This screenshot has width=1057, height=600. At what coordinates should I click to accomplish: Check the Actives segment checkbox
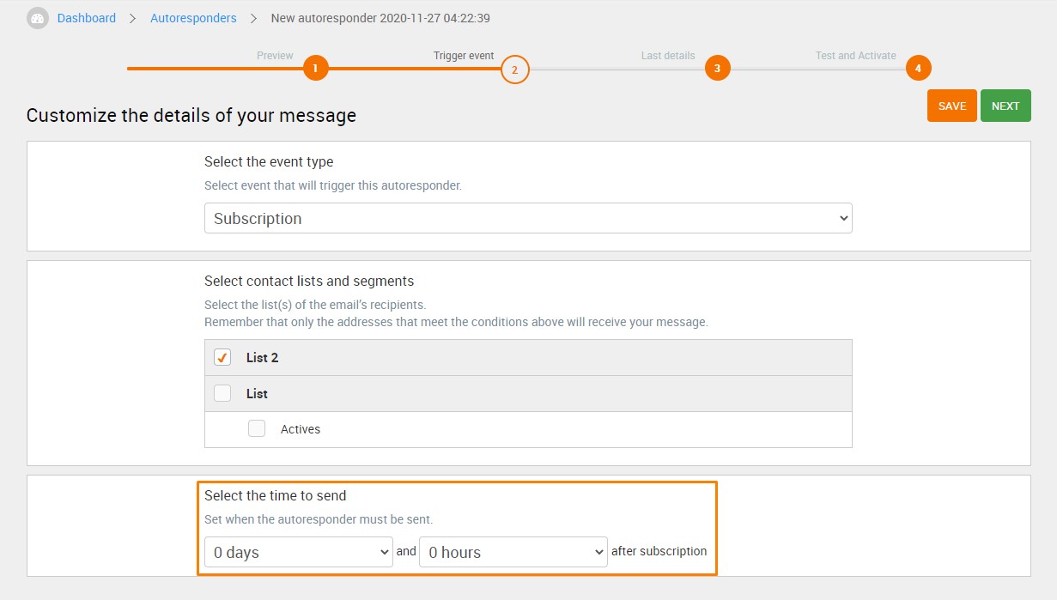[257, 428]
